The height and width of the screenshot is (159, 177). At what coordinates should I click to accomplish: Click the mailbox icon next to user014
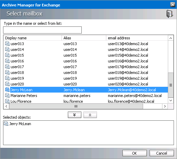pos(7,49)
